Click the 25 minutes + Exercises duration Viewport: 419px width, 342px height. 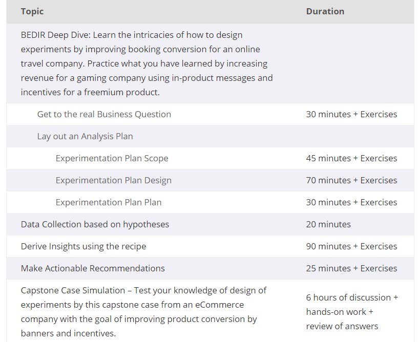point(352,268)
